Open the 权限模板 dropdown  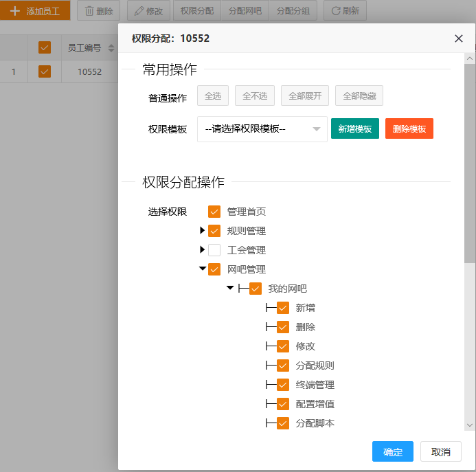click(x=262, y=128)
